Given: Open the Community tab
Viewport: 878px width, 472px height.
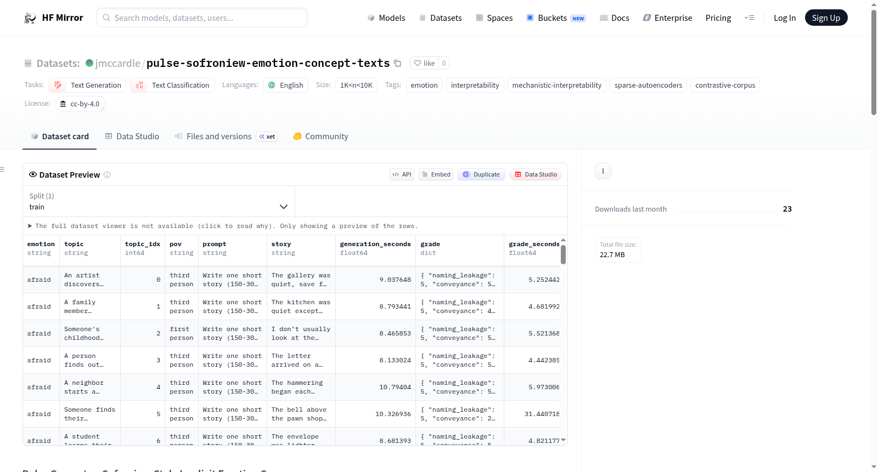Looking at the screenshot, I should pos(320,137).
